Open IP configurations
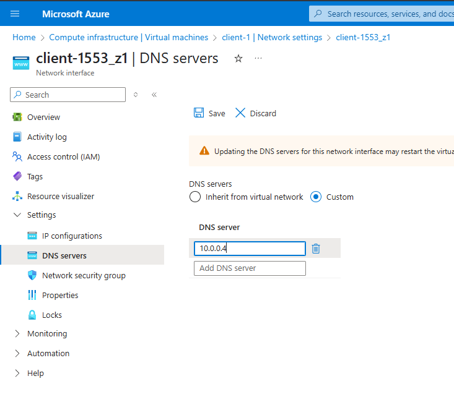The image size is (454, 397). [72, 236]
